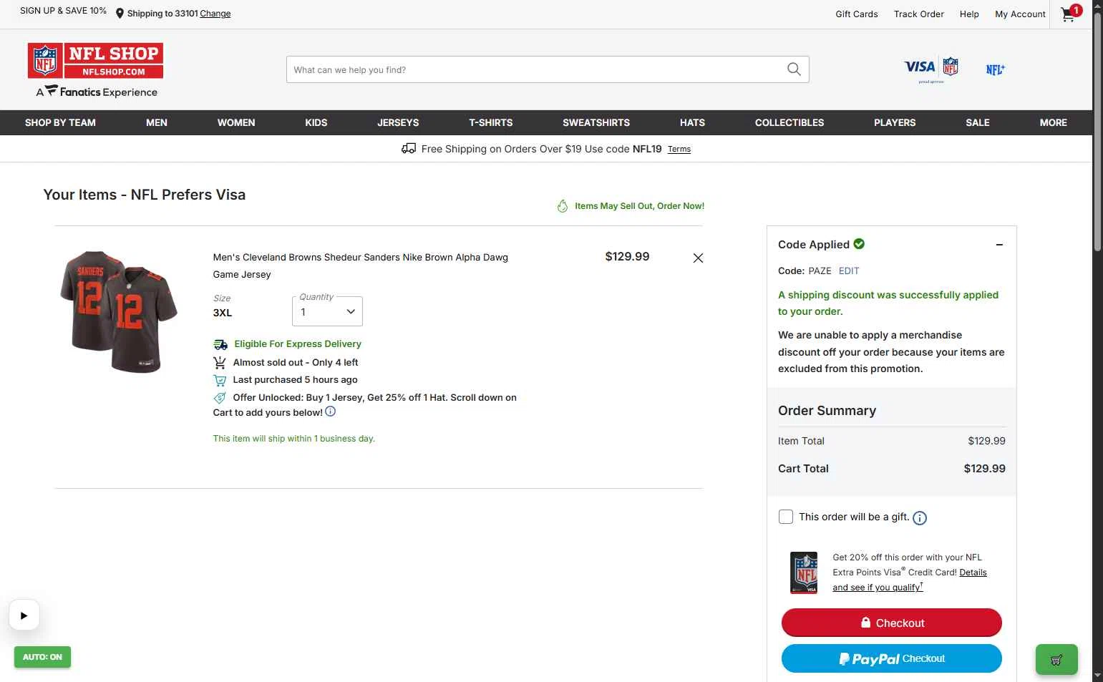This screenshot has width=1103, height=682.
Task: Click Change shipping zip link
Action: [x=215, y=14]
